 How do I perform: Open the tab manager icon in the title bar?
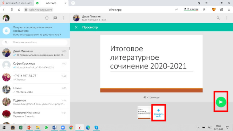(199, 3)
